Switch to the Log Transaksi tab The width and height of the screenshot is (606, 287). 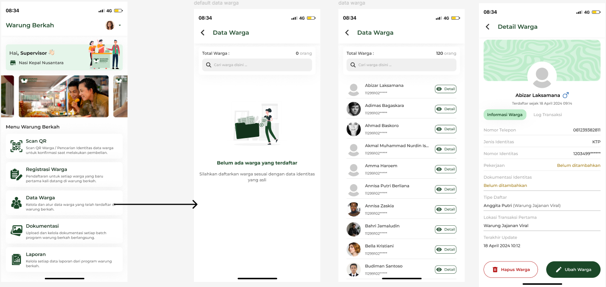[547, 115]
